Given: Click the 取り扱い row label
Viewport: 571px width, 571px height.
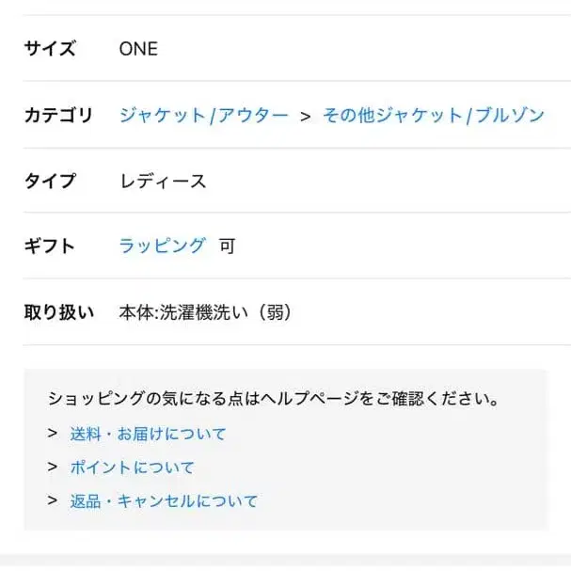Looking at the screenshot, I should [x=58, y=312].
